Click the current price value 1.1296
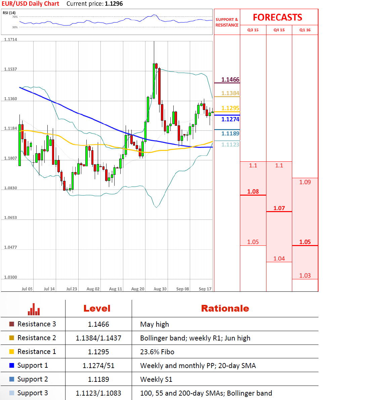 tap(114, 4)
